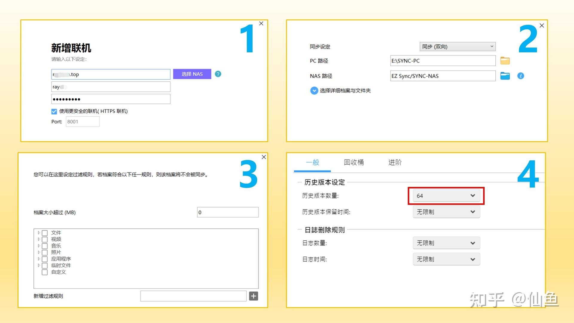Open the 同步设定 dropdown
This screenshot has width=574, height=323.
[457, 46]
